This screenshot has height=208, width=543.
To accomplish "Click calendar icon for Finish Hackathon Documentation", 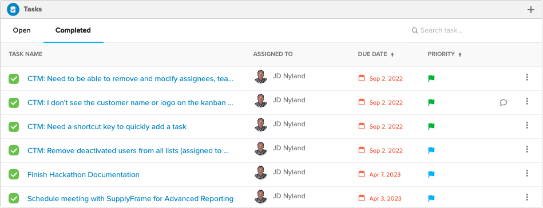I will click(362, 174).
